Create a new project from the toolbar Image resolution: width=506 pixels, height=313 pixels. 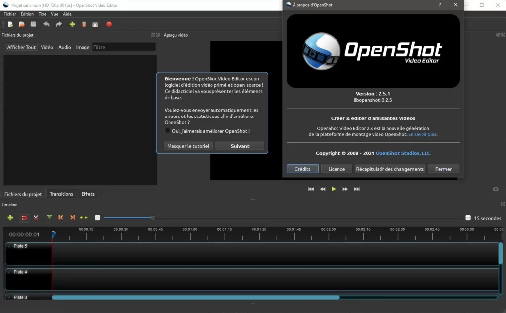[10, 24]
